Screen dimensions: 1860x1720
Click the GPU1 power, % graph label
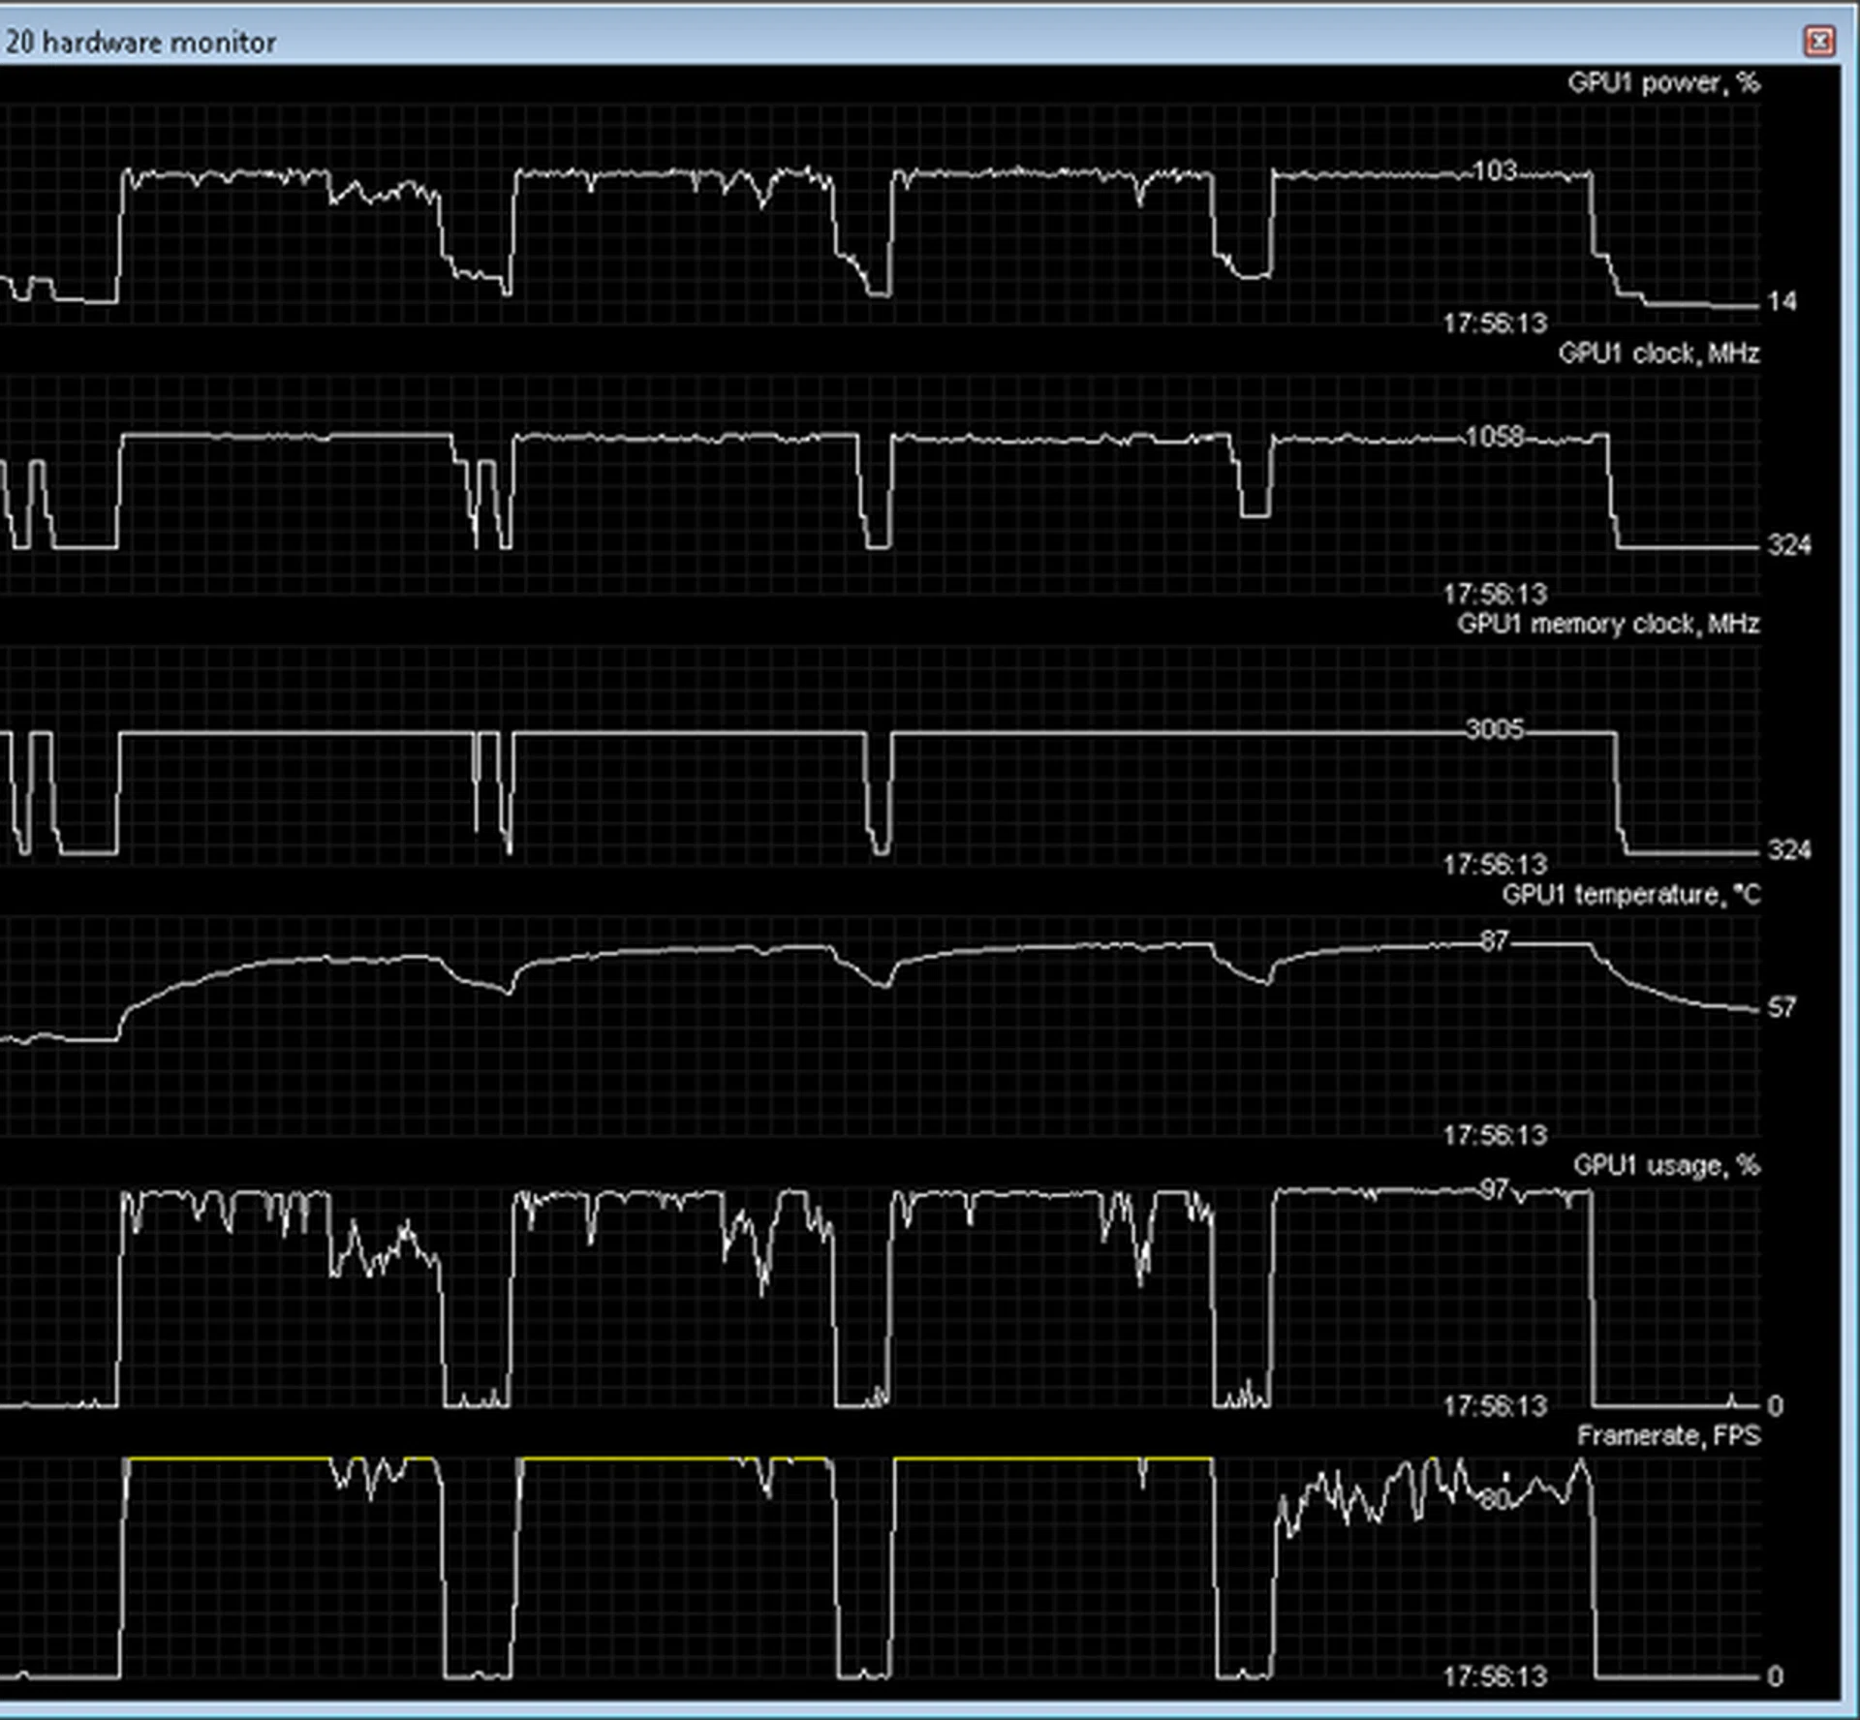[x=1662, y=83]
